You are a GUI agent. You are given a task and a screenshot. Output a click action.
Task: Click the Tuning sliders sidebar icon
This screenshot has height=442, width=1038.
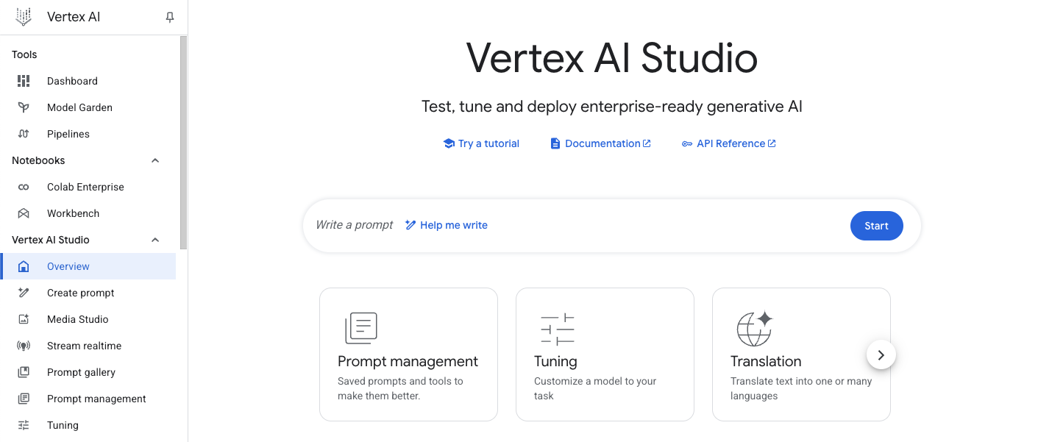(24, 425)
